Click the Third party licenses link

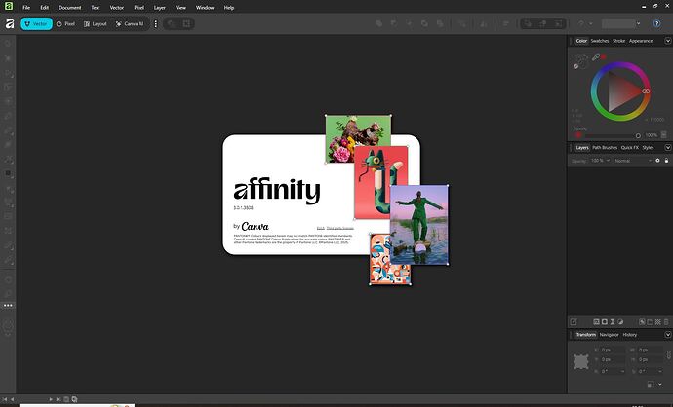point(340,228)
